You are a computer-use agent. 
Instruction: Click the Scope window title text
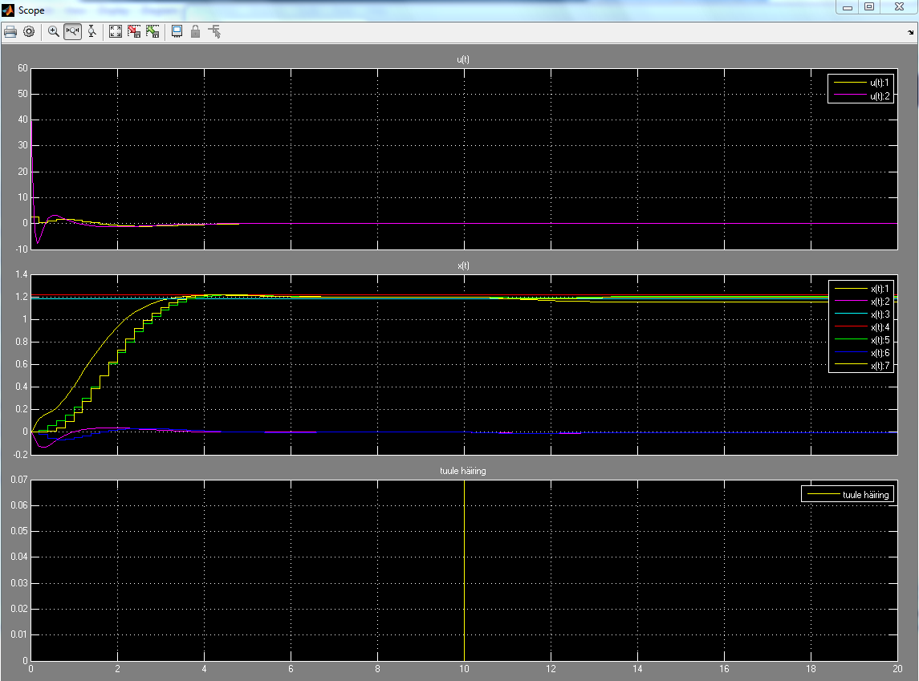(31, 10)
